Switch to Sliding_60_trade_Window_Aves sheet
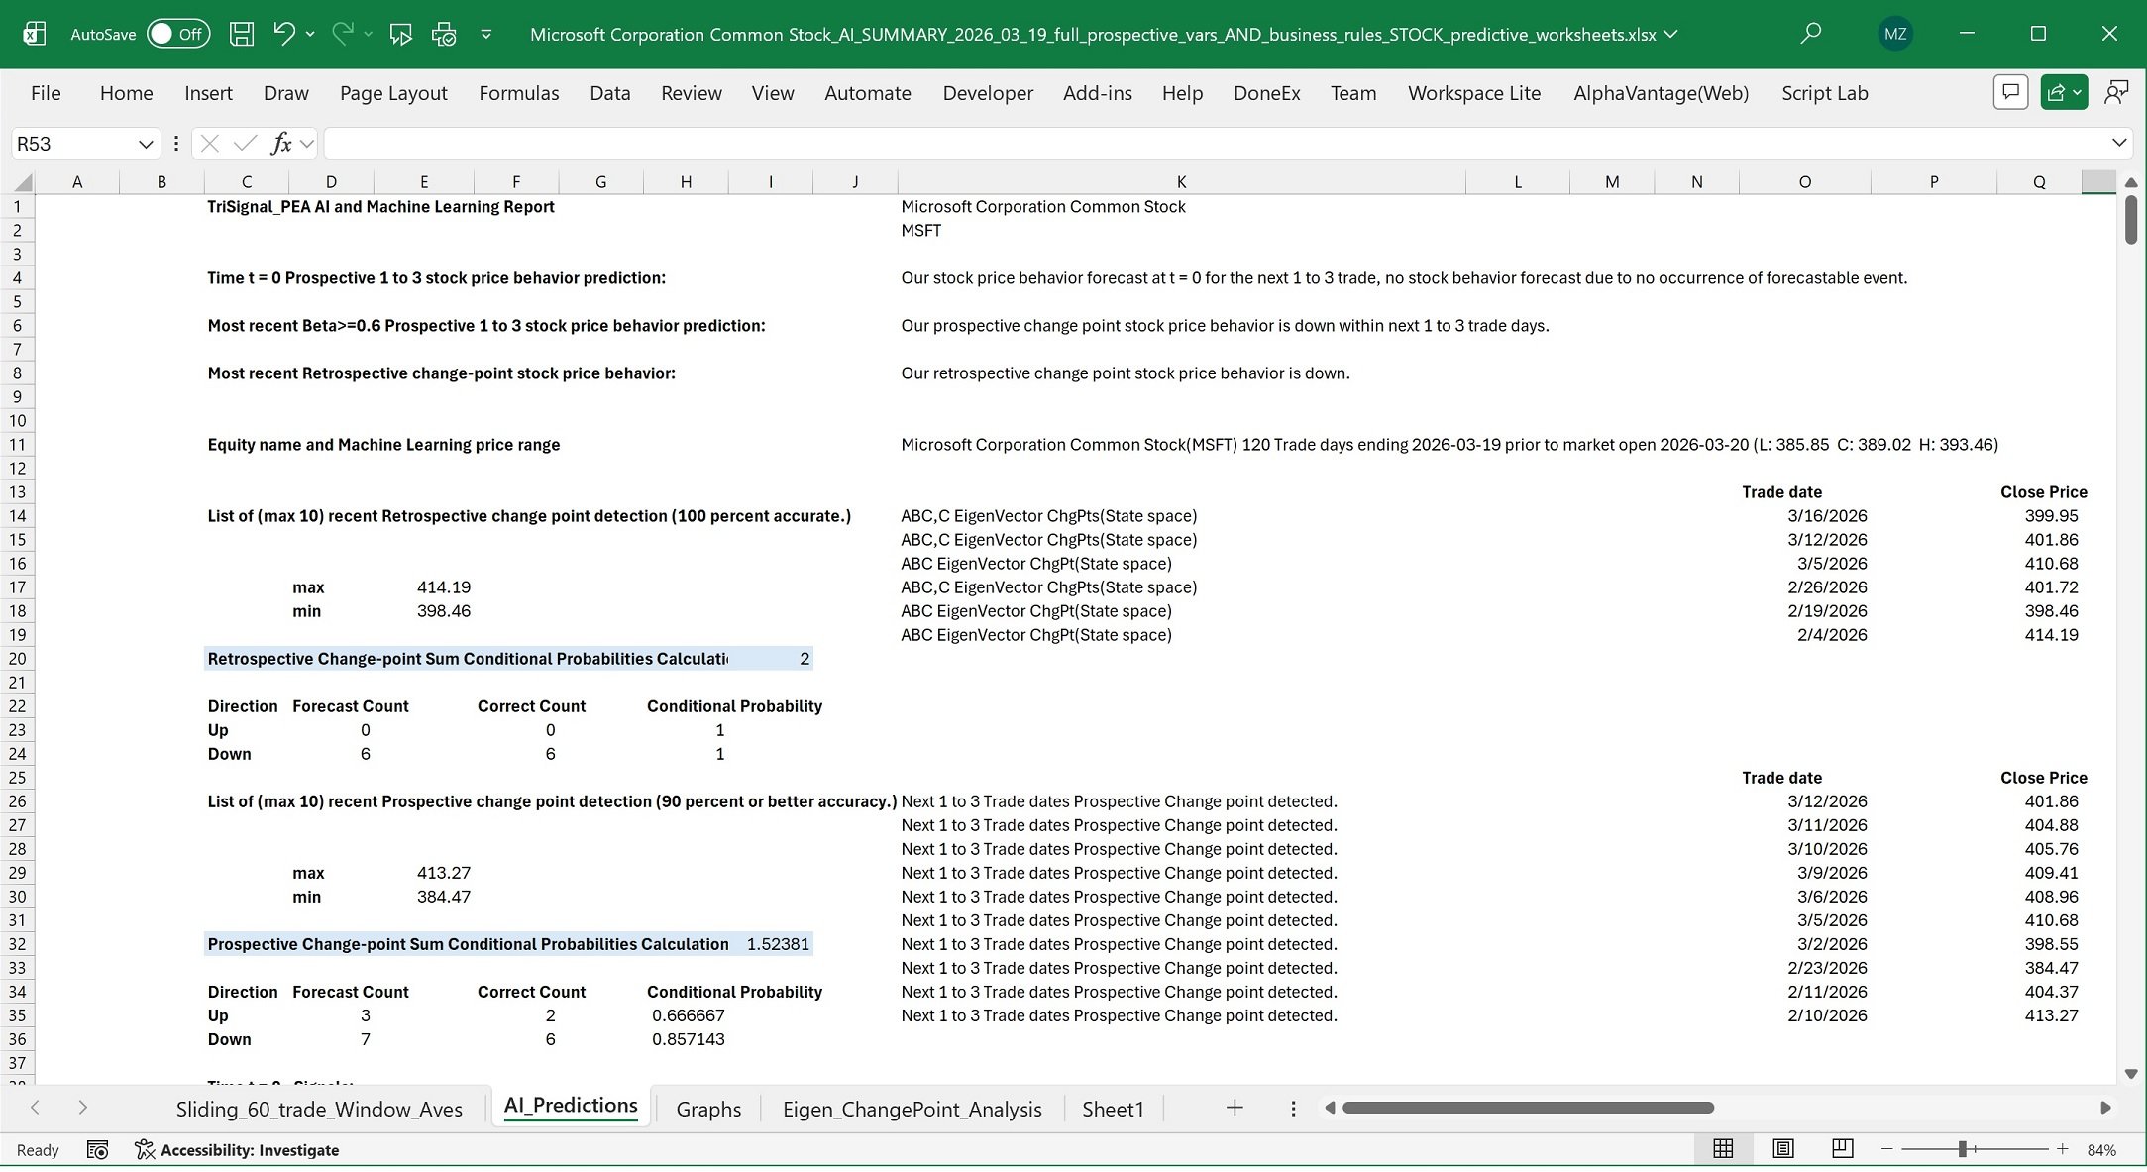 (x=319, y=1109)
